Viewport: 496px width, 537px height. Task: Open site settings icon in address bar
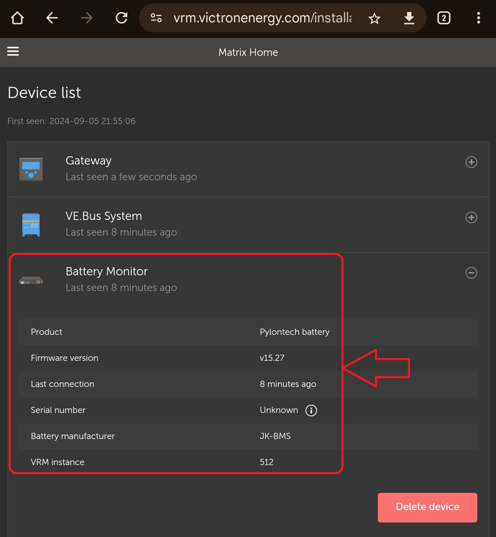[x=156, y=18]
